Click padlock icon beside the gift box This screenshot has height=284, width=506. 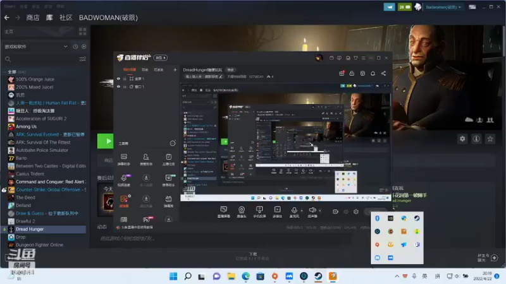(x=352, y=73)
